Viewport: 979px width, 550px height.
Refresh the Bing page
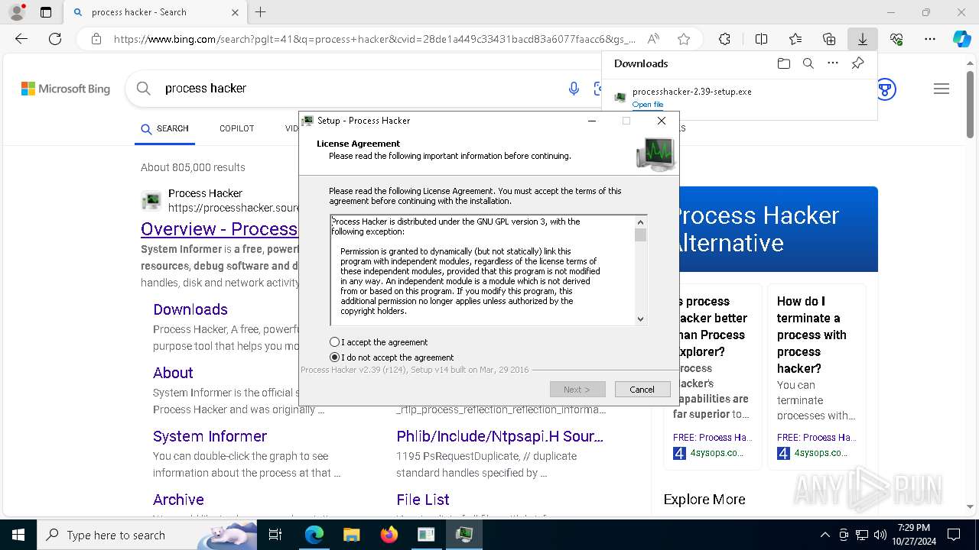coord(55,39)
